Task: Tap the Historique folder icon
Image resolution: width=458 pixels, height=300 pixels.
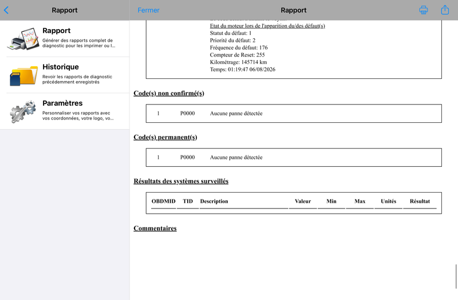Action: [23, 75]
